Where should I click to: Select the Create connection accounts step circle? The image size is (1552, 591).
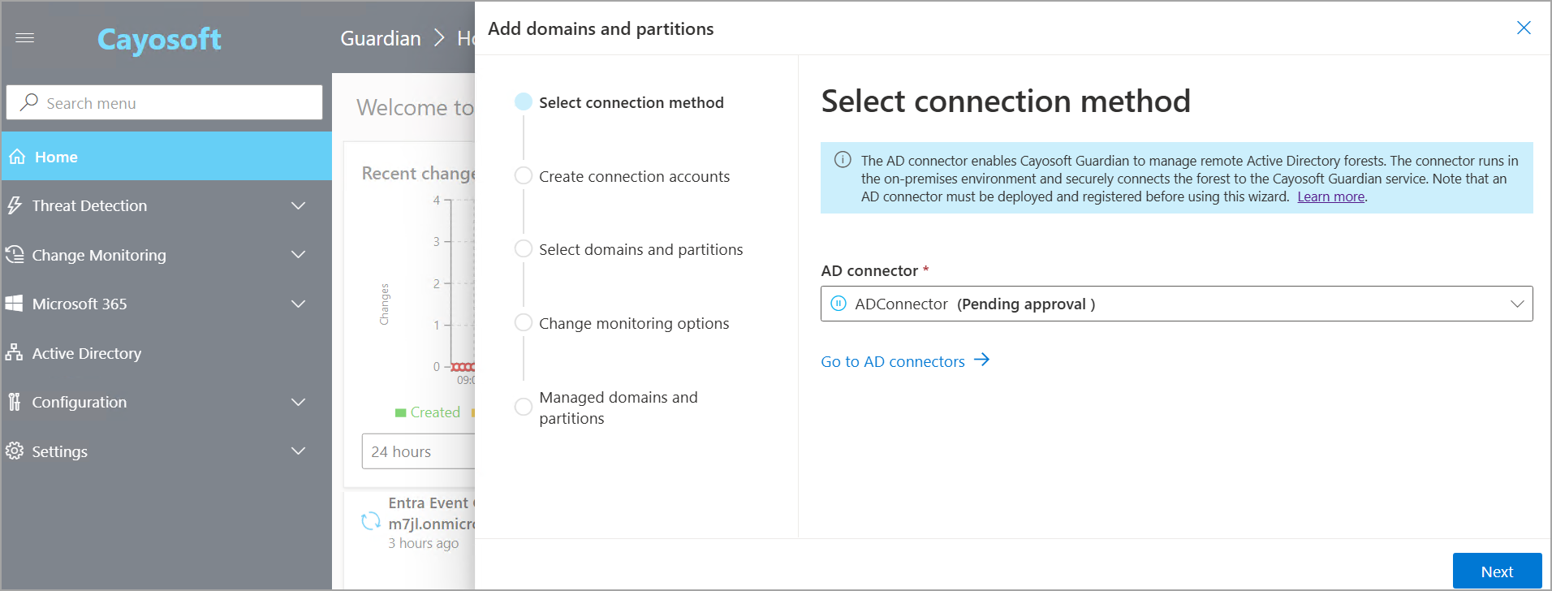pyautogui.click(x=524, y=176)
